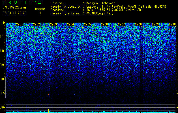
Task: Click the Receiving Location label
Action: (66, 6)
